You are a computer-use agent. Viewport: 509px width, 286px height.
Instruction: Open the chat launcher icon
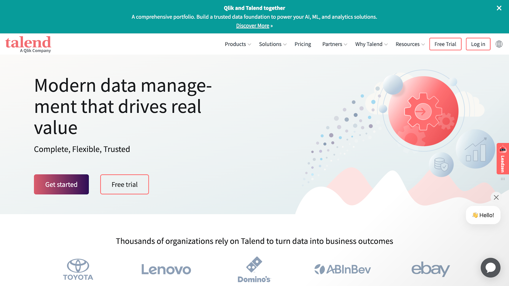(491, 268)
